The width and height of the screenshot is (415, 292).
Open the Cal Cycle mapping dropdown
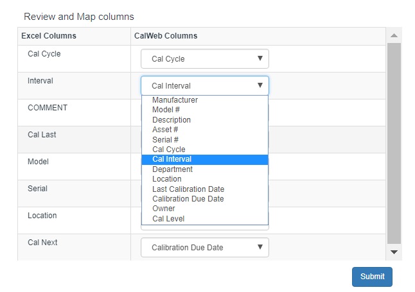click(x=204, y=59)
